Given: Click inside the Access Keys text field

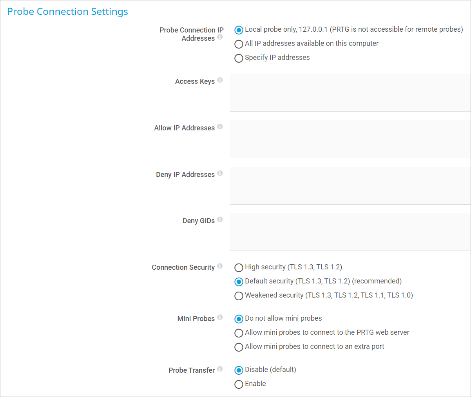Looking at the screenshot, I should (350, 92).
